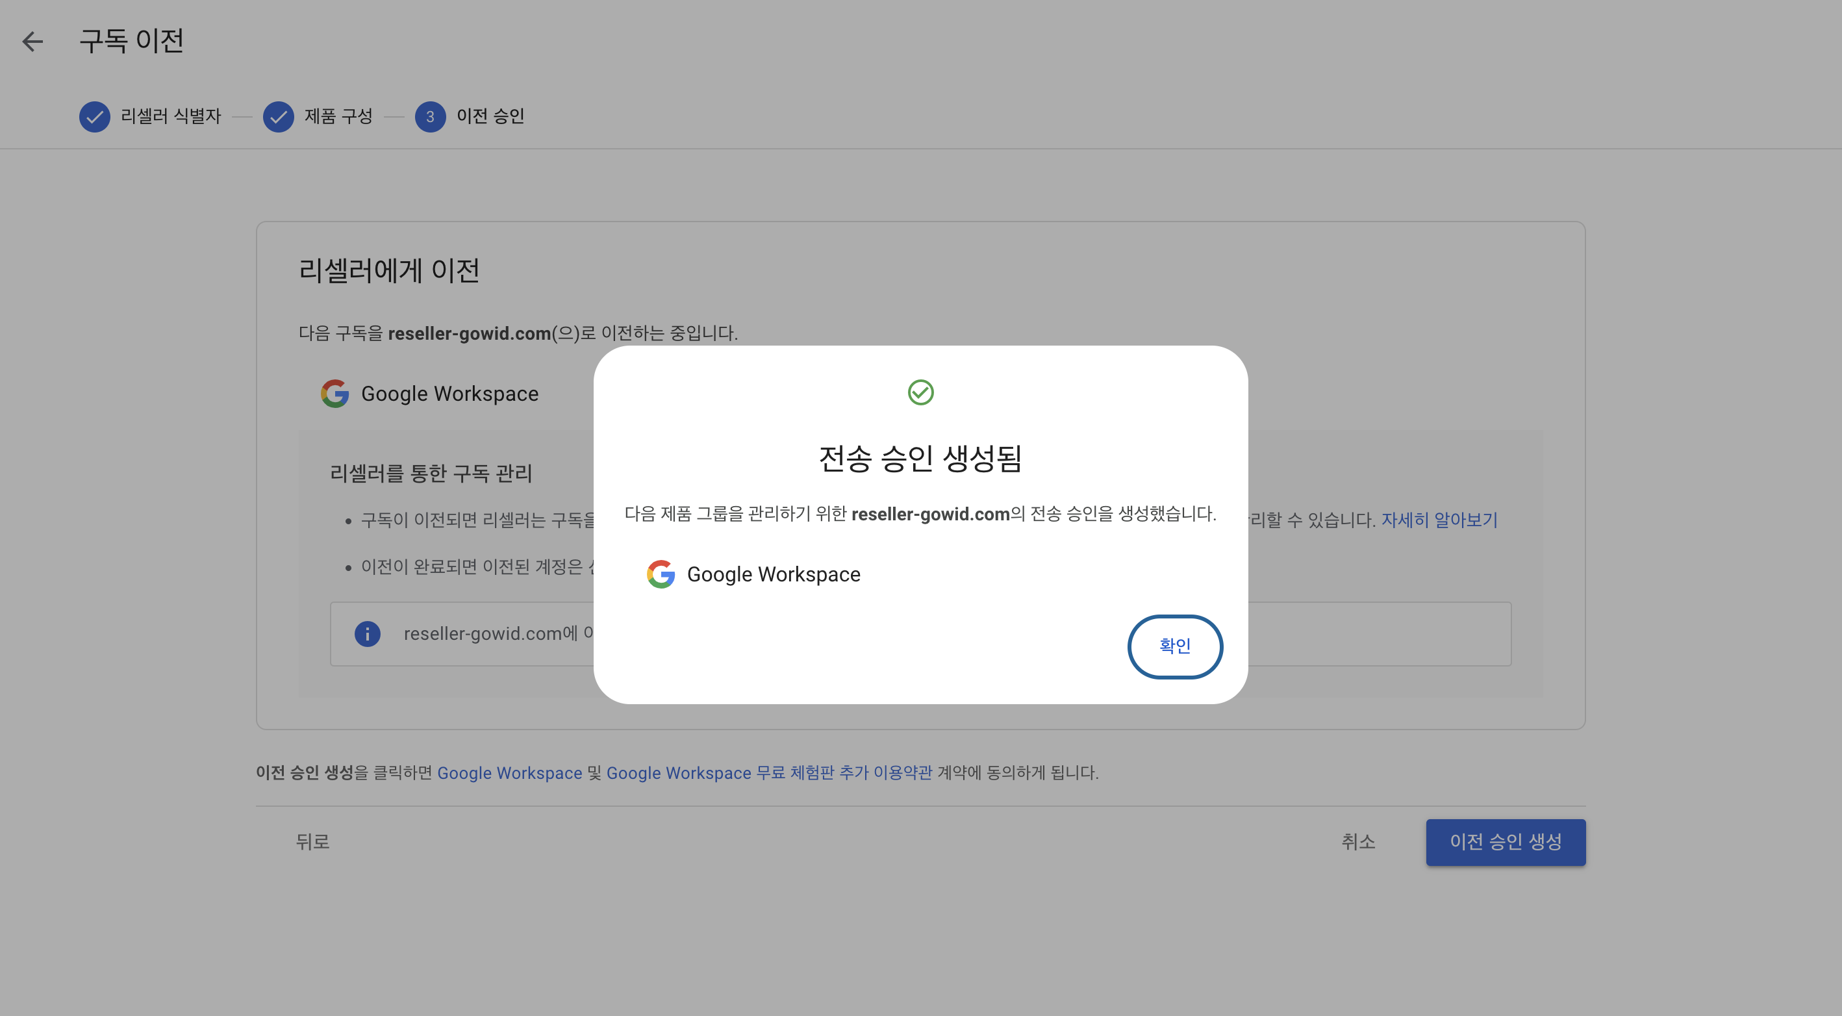This screenshot has height=1016, width=1842.
Task: Click the blue info icon
Action: click(x=367, y=633)
